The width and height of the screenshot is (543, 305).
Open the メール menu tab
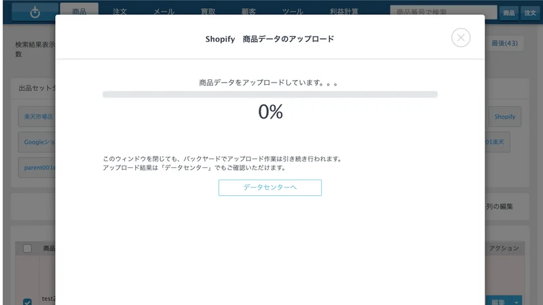[x=164, y=10]
